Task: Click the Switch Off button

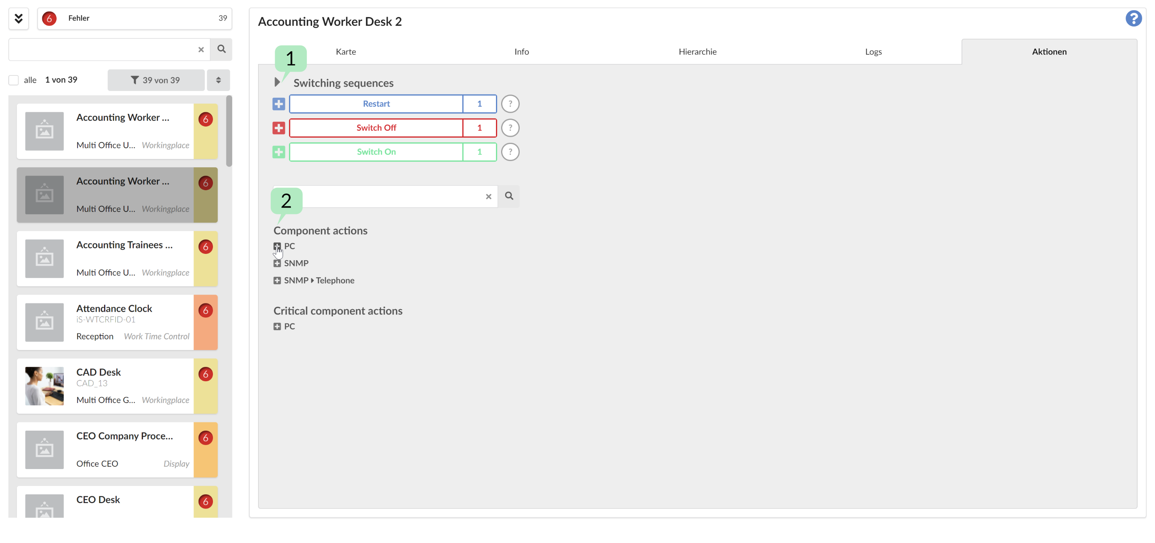Action: tap(376, 127)
